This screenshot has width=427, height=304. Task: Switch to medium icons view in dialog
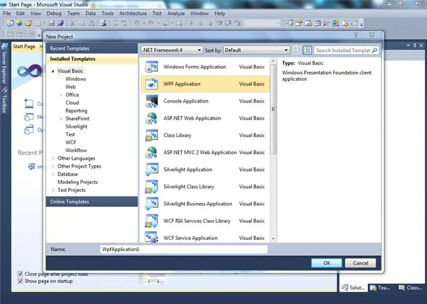pos(307,50)
